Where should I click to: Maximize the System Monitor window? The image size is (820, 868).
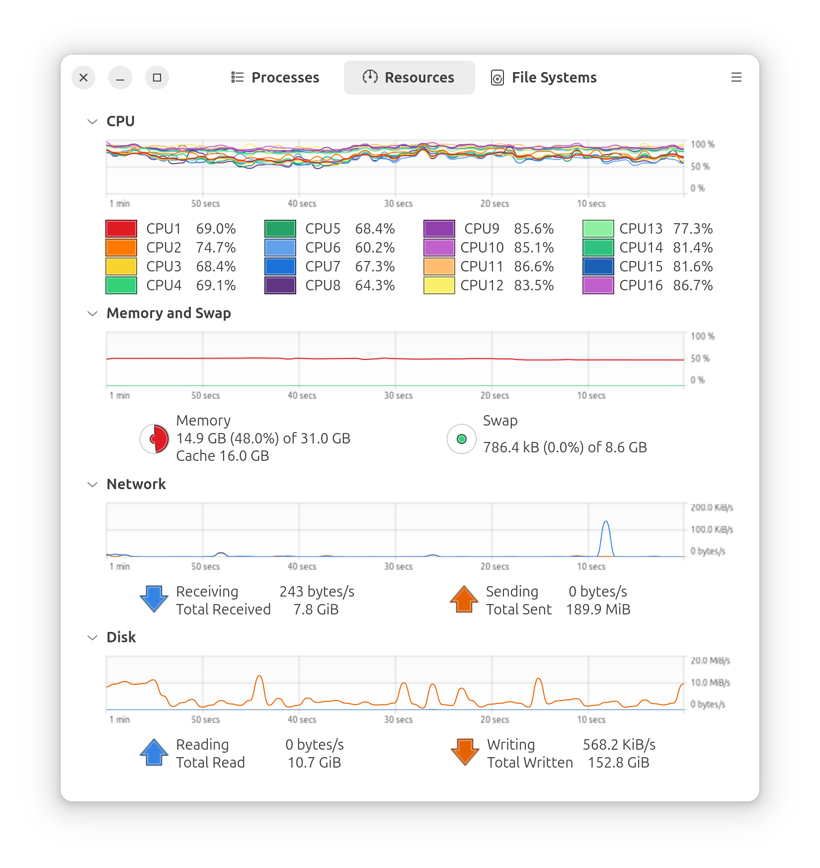pos(157,78)
